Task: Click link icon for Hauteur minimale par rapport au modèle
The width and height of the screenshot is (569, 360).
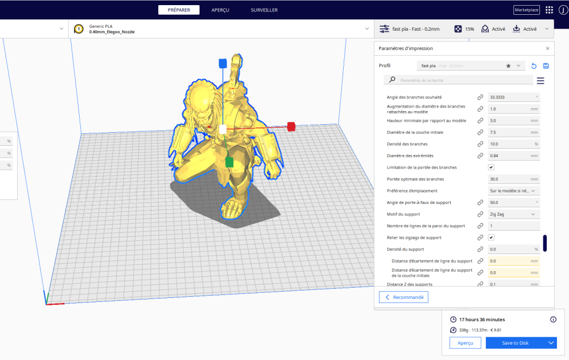Action: 480,121
